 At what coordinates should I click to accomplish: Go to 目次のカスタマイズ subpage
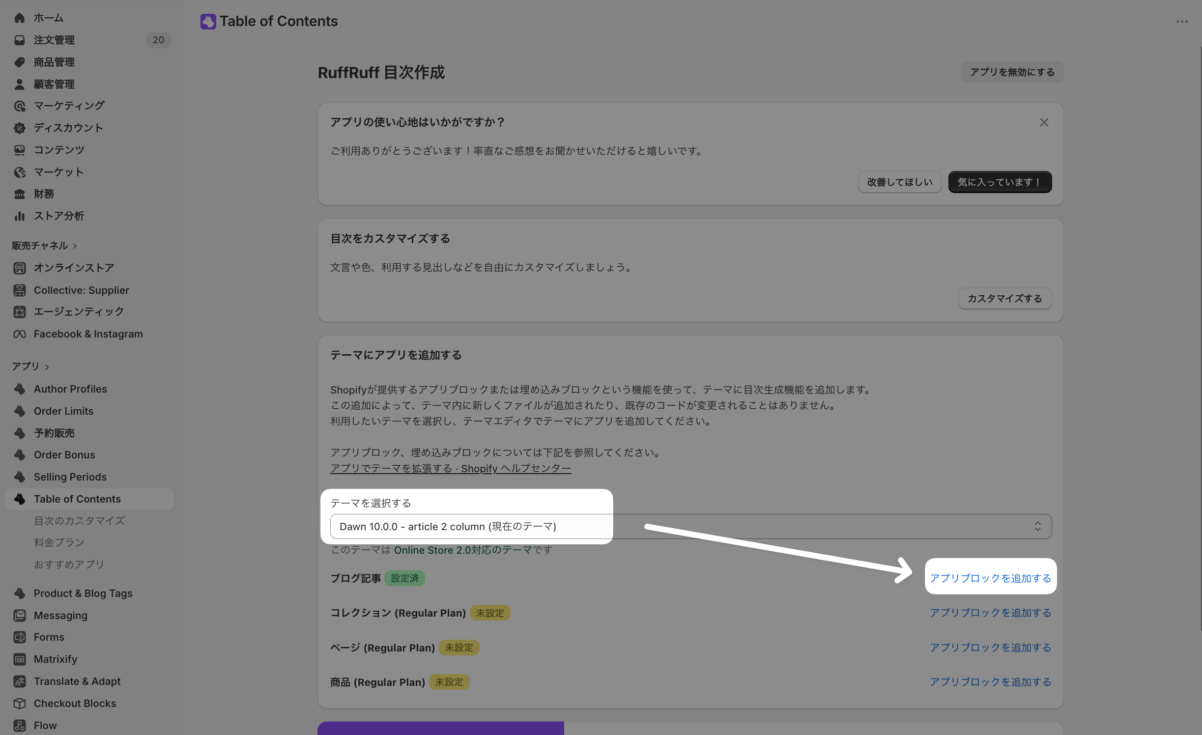(80, 521)
